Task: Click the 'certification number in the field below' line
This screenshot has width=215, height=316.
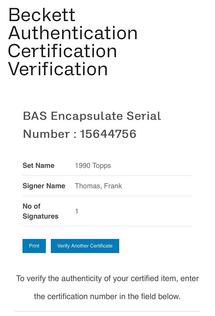Action: [107, 296]
